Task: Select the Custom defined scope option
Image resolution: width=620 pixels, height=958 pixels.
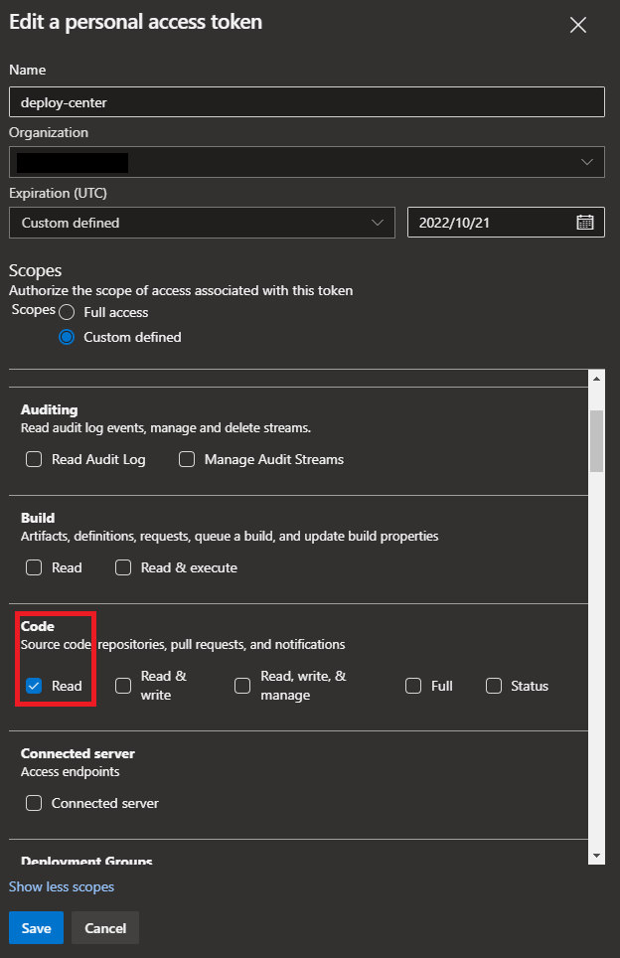Action: 68,337
